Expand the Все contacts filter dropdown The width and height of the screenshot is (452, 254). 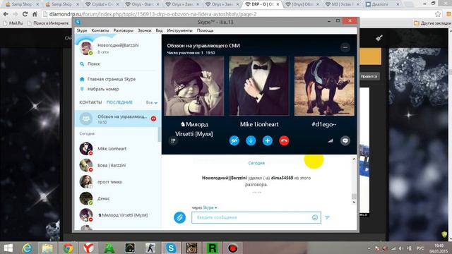(152, 102)
